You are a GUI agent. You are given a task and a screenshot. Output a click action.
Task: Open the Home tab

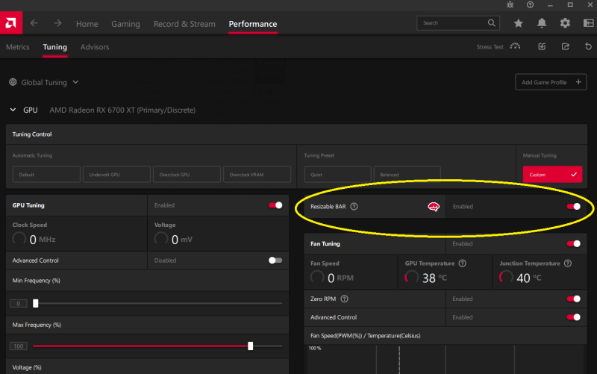[x=87, y=24]
